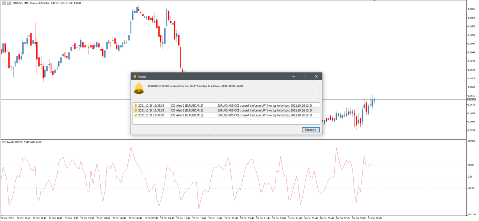
Task: Select the highlighted 12:36:29 alert message text
Action: coord(265,110)
